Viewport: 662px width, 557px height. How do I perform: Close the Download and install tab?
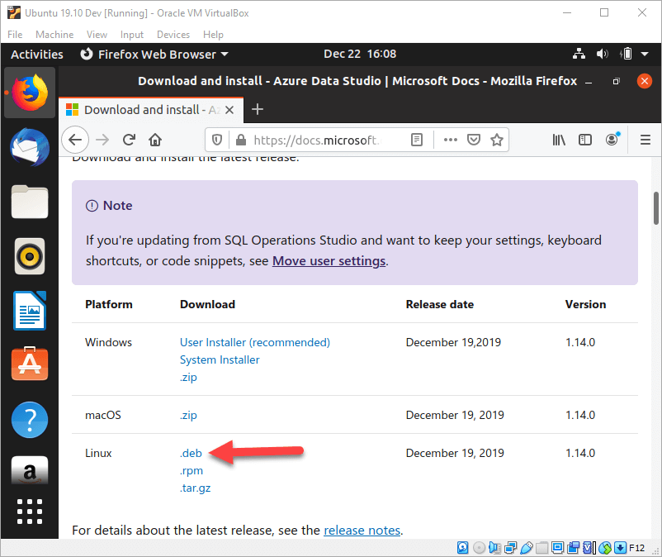tap(229, 110)
